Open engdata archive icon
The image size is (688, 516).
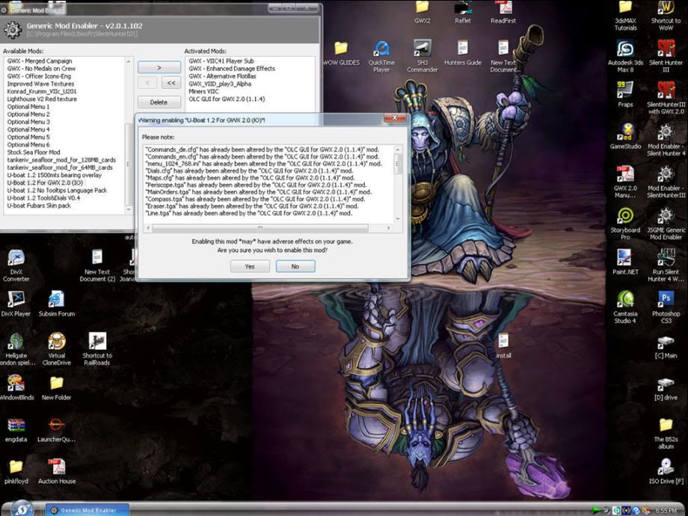tap(16, 429)
